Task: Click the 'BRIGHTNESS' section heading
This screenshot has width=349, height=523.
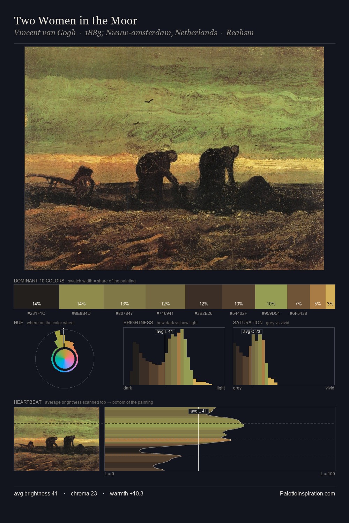Action: click(x=138, y=323)
